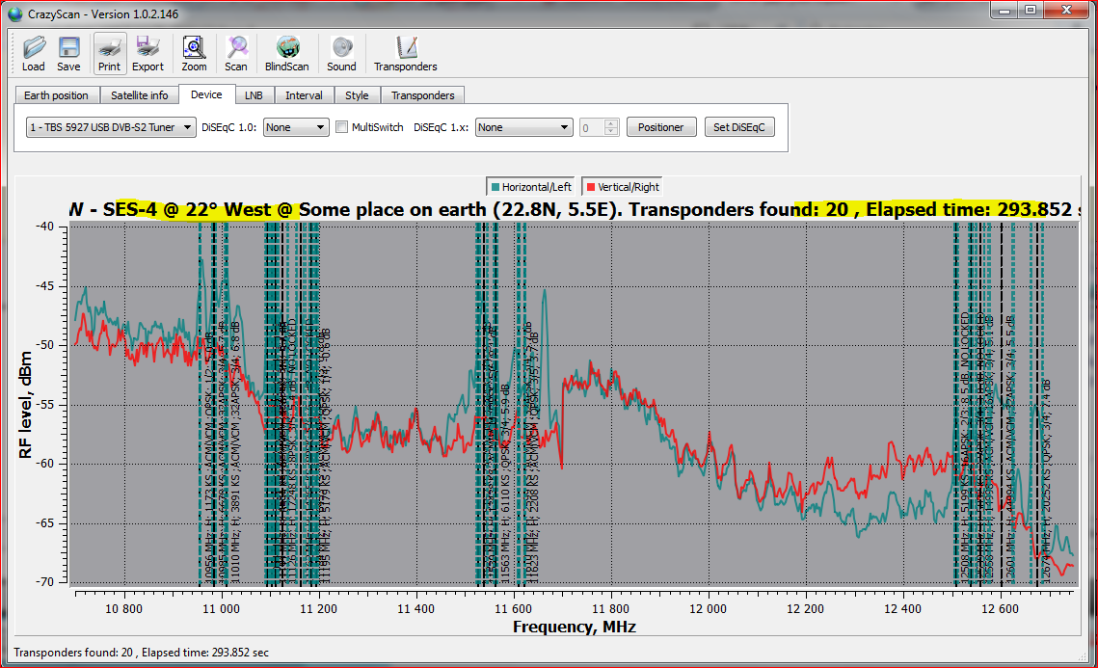Click the DiSEqC number spinner field
This screenshot has width=1098, height=668.
point(591,127)
